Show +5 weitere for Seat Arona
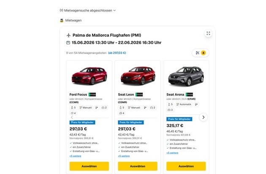The height and width of the screenshot is (174, 266). pos(172,152)
